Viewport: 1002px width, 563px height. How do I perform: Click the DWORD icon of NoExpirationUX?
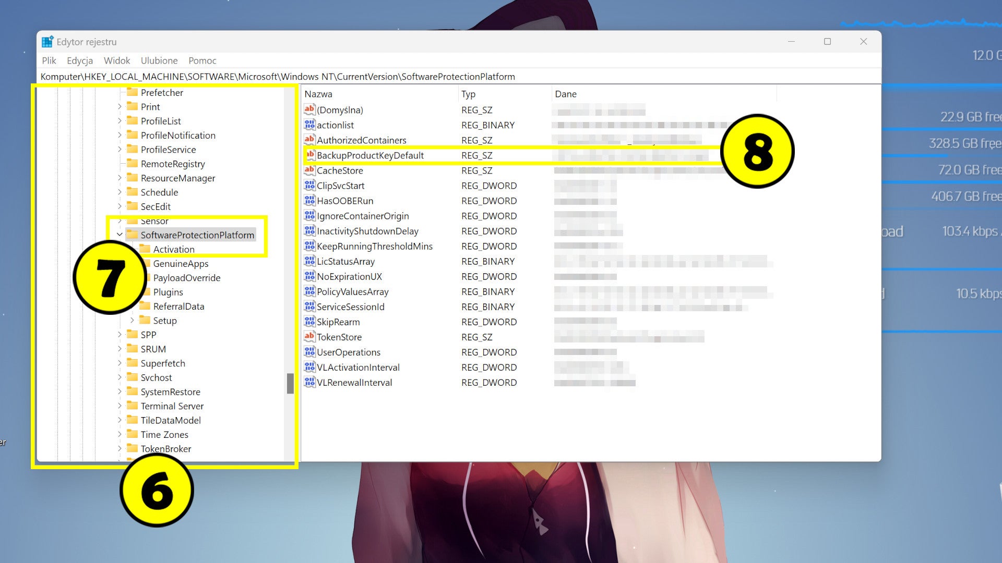pos(309,276)
